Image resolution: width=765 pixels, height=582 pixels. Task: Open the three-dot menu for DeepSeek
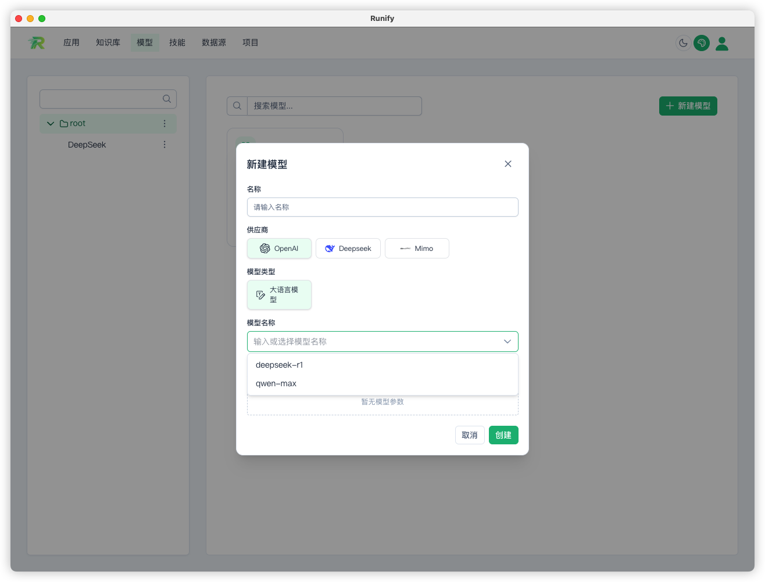point(165,145)
